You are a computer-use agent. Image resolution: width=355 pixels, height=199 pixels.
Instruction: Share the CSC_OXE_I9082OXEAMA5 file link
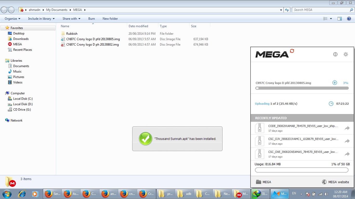point(347,154)
